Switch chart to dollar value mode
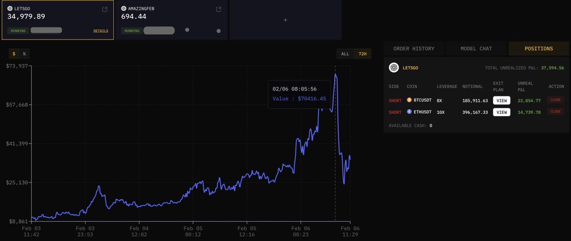The image size is (571, 241). pos(14,54)
